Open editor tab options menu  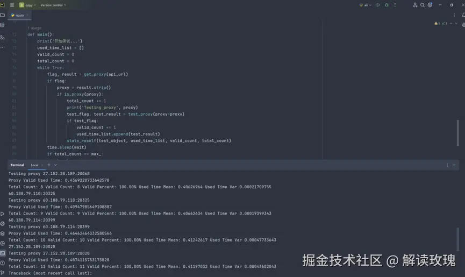click(x=454, y=15)
